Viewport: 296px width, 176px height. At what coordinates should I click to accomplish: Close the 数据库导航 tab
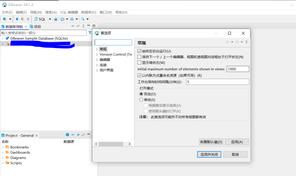[x=26, y=27]
